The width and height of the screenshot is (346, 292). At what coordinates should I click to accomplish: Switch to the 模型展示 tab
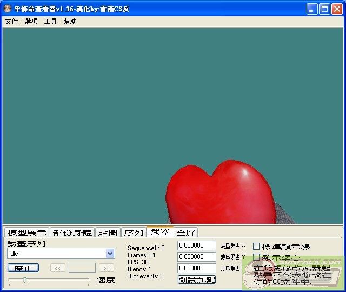[x=26, y=233]
